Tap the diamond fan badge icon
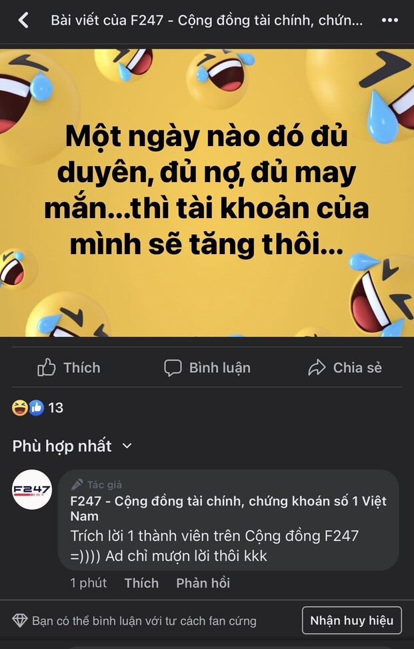 click(19, 620)
